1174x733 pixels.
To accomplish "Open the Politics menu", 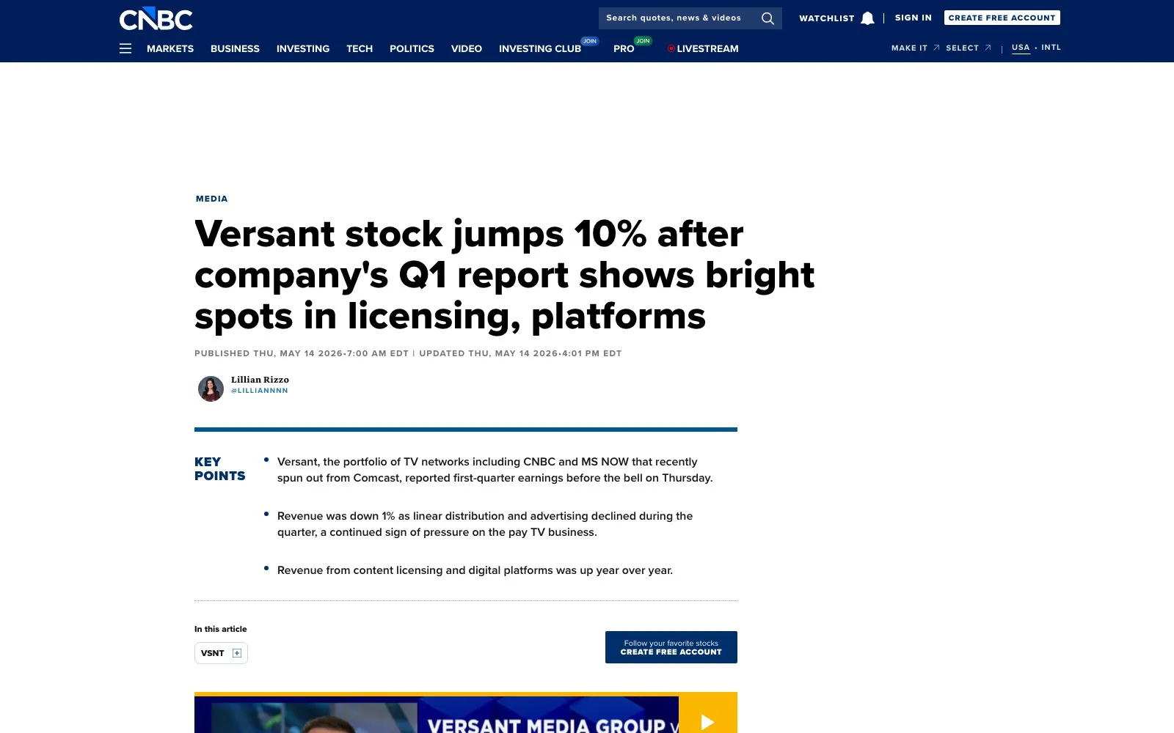I will [x=412, y=48].
